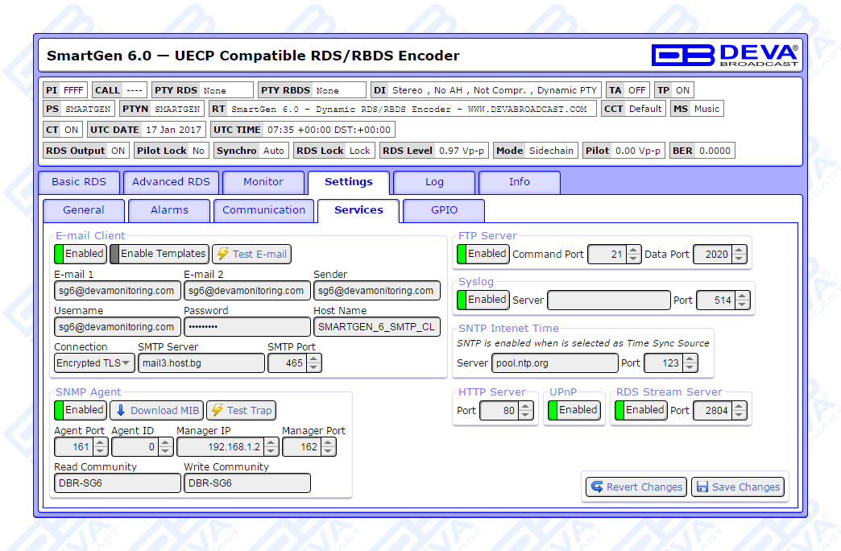The image size is (841, 551).
Task: Open the Advanced RDS tab
Action: tap(171, 182)
